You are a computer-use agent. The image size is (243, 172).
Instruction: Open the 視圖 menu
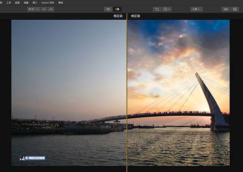(26, 2)
